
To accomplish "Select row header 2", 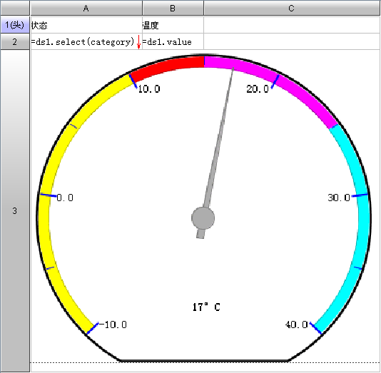I will point(15,42).
